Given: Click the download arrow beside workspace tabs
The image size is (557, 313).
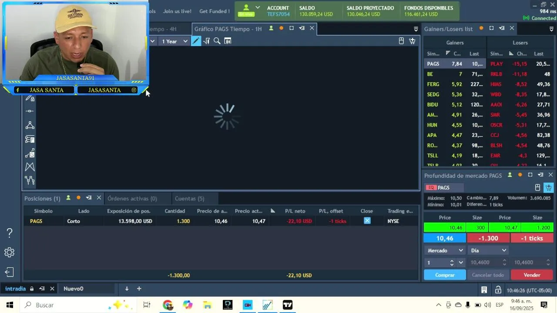Looking at the screenshot, I should [x=127, y=289].
